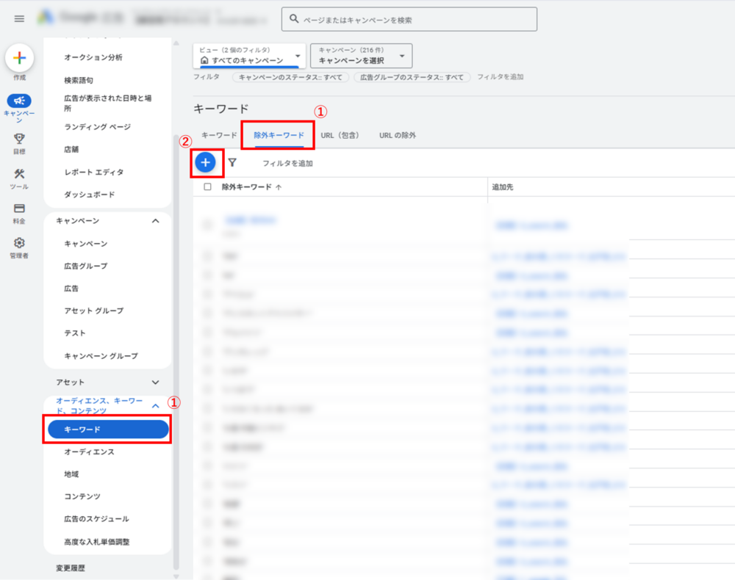
Task: Open the ビュー すべてのキャンペーン dropdown
Action: [x=250, y=56]
